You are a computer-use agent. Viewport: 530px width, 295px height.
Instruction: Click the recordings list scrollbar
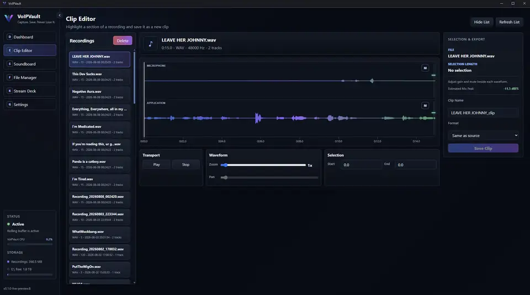[x=134, y=77]
